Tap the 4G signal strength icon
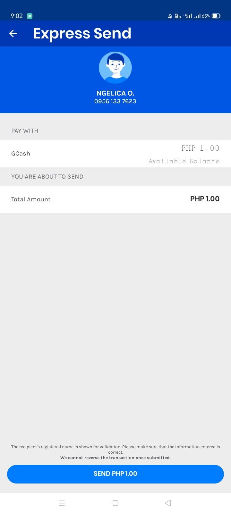 pos(188,16)
